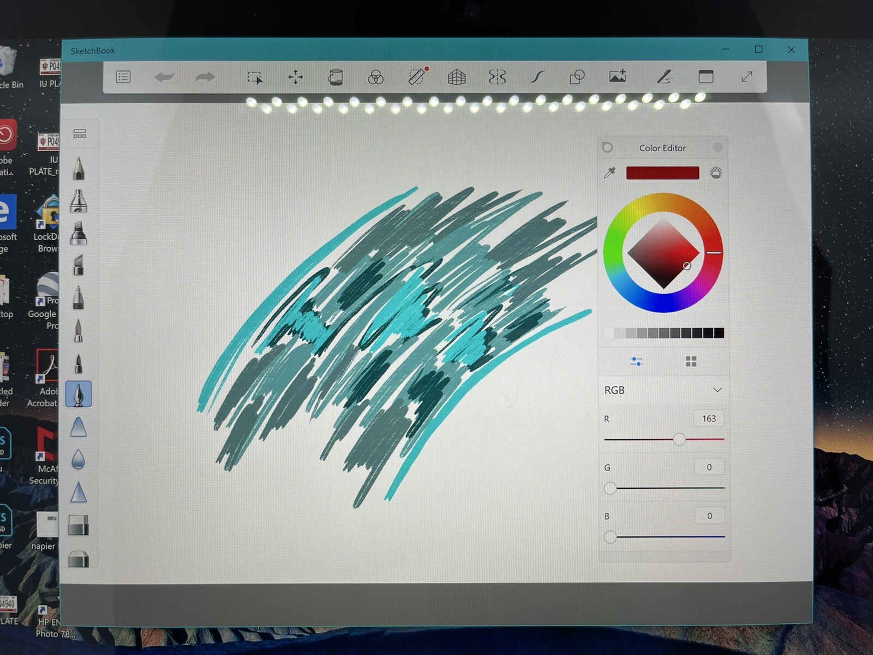Select the Flood Fill bucket tool
This screenshot has width=873, height=655.
coord(335,77)
